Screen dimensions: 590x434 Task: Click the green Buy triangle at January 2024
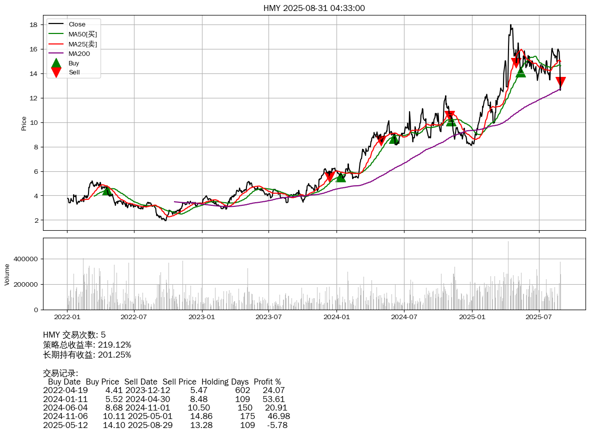[340, 177]
